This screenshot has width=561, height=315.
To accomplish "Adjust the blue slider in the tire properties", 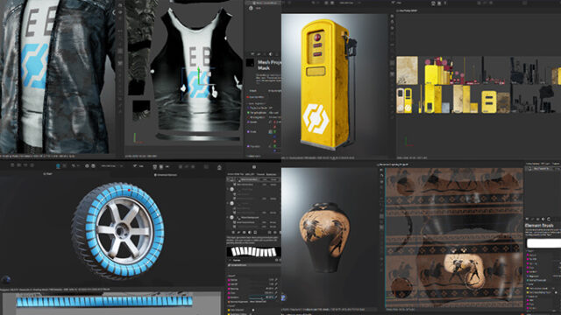I will pos(261,297).
